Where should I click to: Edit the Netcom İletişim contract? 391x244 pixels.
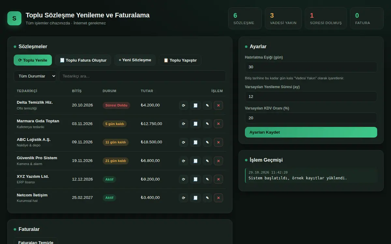pyautogui.click(x=207, y=198)
